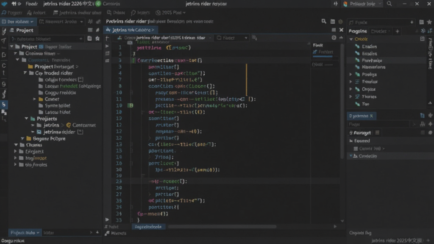Viewport: 434px width, 244px height.
Task: Switch to the Fogpine tab in right panel
Action: pyautogui.click(x=358, y=31)
